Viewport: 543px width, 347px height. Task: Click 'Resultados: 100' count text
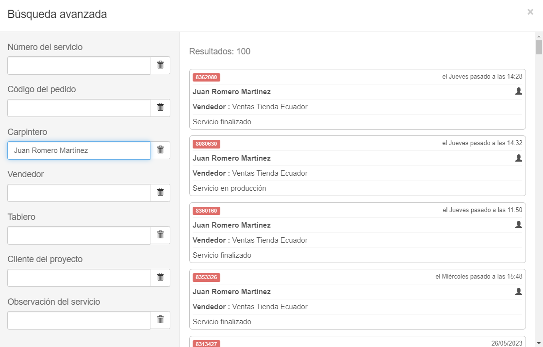coord(219,51)
